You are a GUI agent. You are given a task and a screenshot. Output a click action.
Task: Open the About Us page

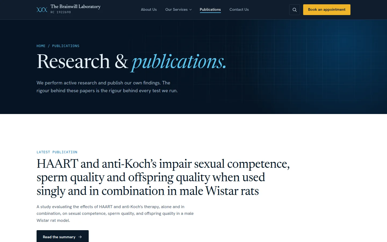[x=149, y=9]
